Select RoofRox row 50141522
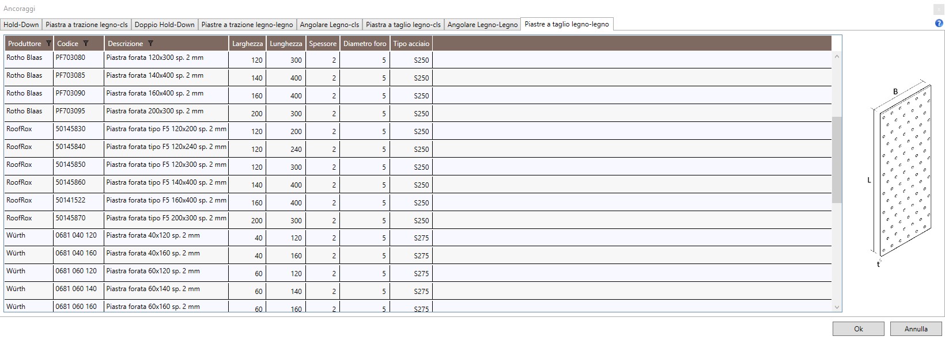 point(418,203)
